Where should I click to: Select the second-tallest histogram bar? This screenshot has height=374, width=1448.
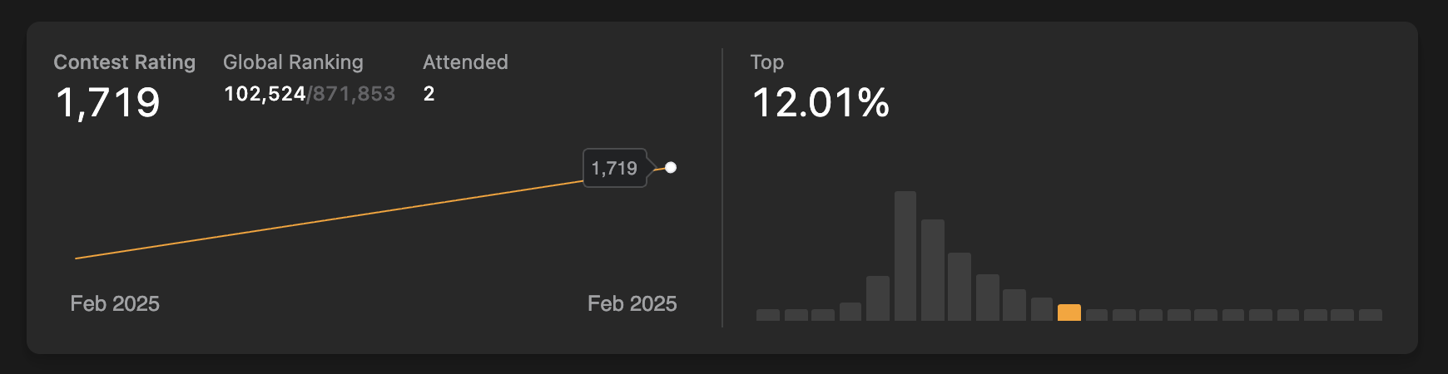(933, 270)
